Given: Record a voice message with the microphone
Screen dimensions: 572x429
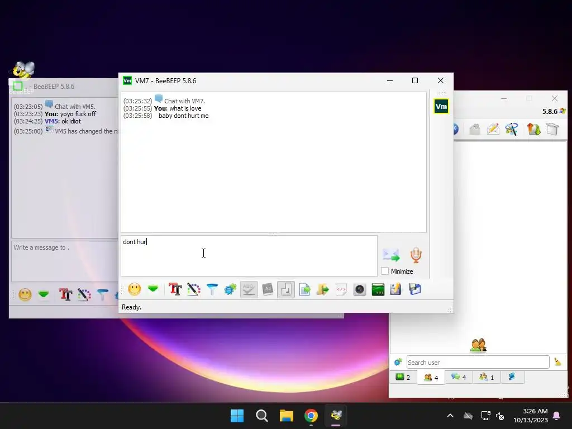Looking at the screenshot, I should tap(416, 255).
